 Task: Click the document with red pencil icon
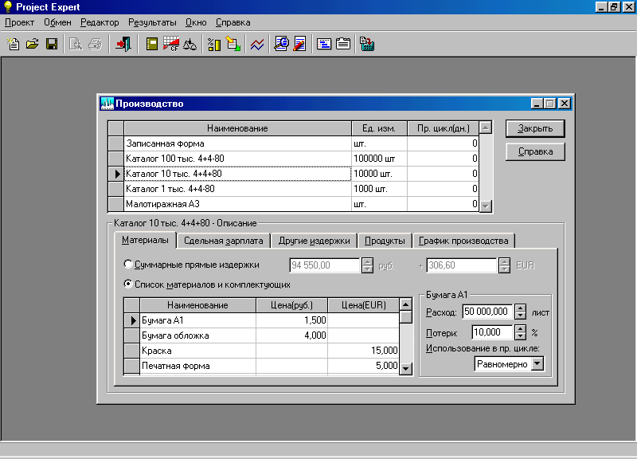[x=300, y=44]
